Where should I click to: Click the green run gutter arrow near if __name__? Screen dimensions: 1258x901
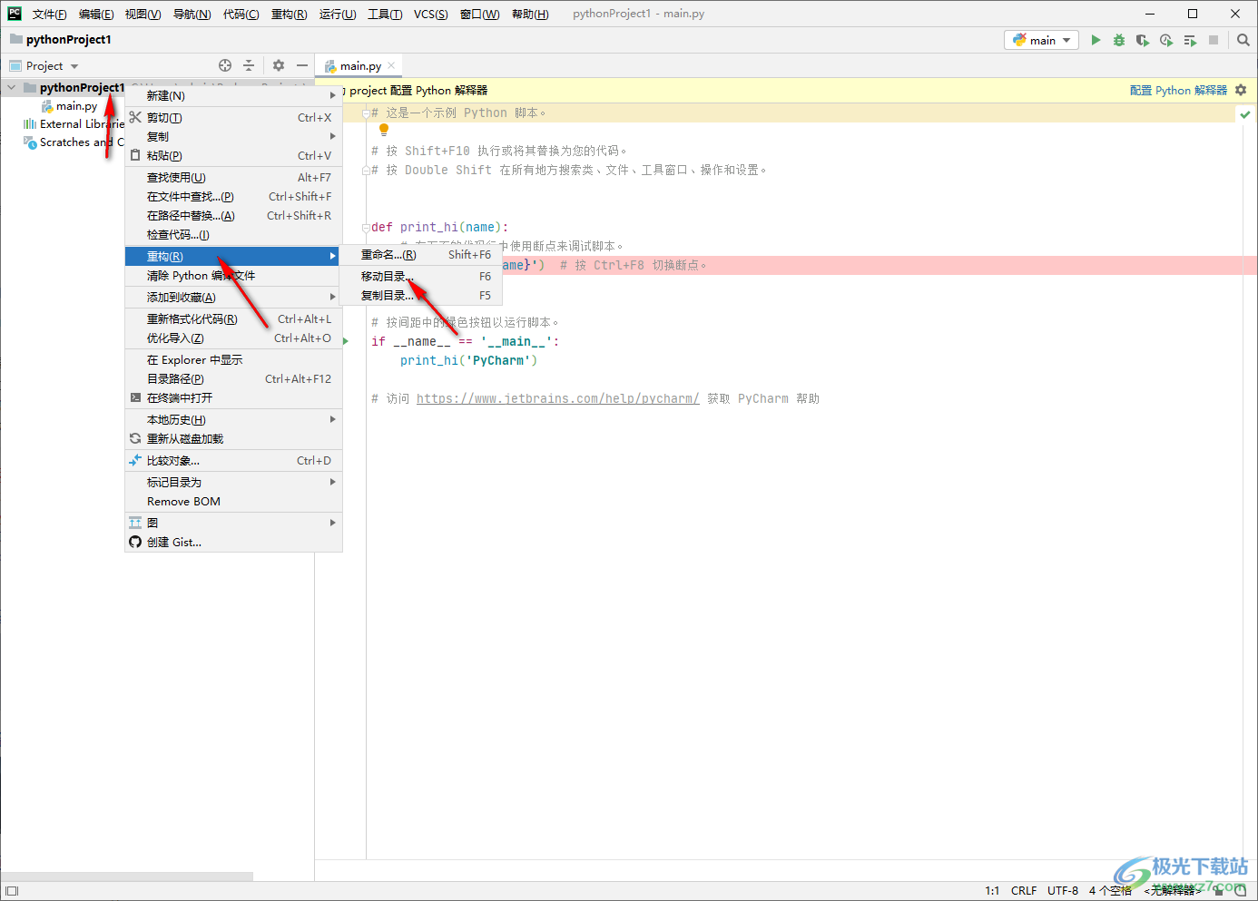click(x=346, y=341)
